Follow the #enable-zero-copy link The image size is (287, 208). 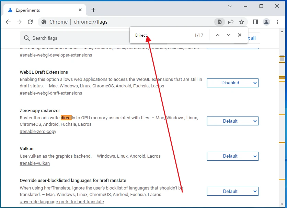tap(38, 132)
